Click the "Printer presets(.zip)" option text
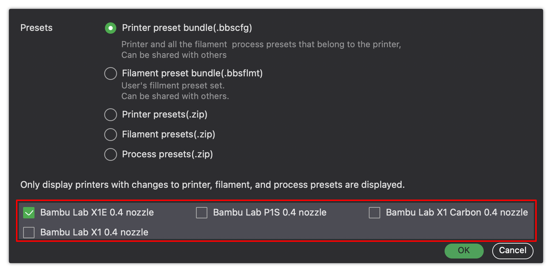Viewport: 552px width, 272px height. (x=165, y=115)
